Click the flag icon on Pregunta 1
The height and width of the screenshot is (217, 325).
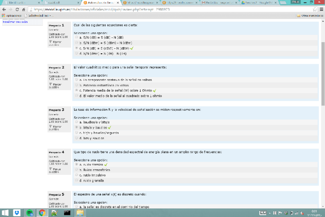coord(51,42)
